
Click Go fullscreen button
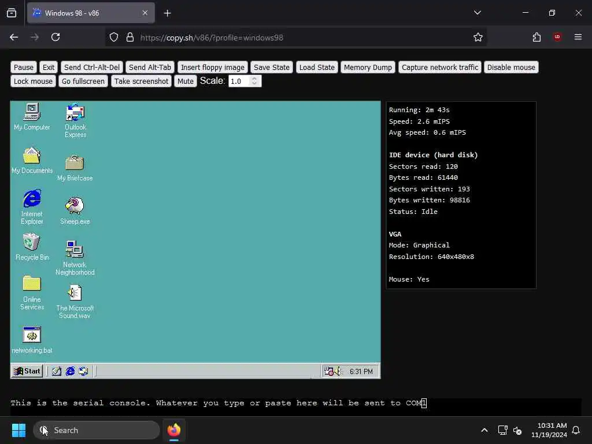83,81
